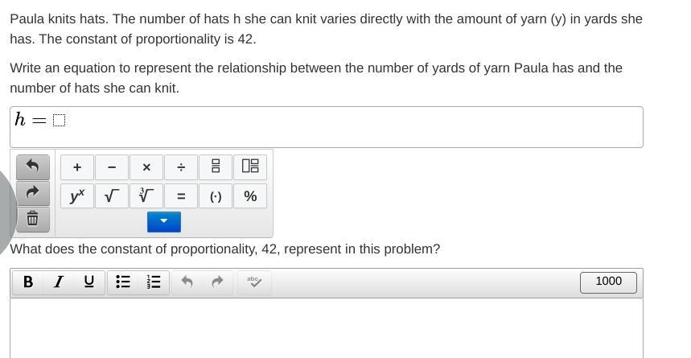
Task: Expand the blue math keypad dropdown
Action: (x=164, y=221)
